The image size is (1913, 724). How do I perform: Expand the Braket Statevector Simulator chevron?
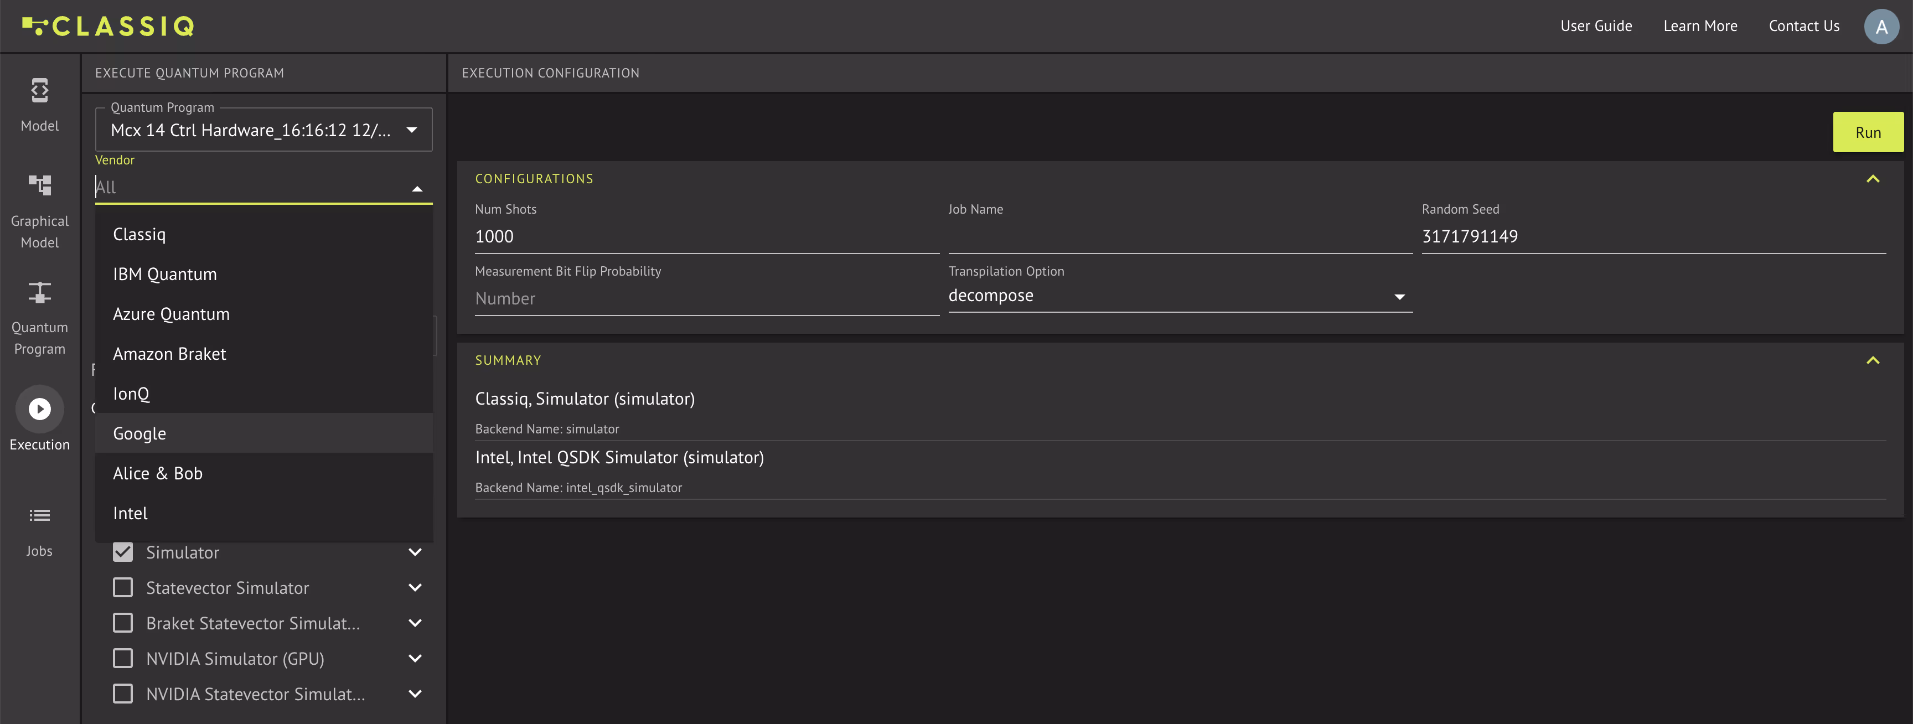pos(415,623)
